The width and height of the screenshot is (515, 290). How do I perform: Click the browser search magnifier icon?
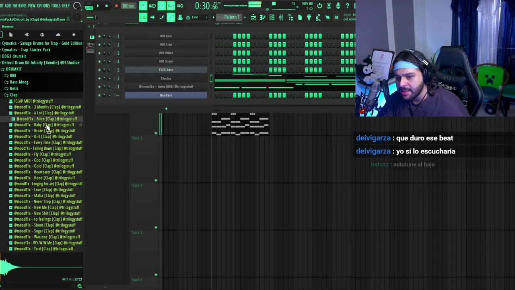(80, 286)
